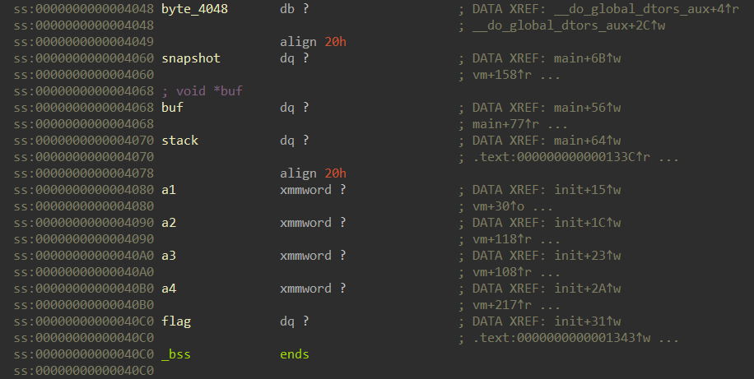Click the _bss segment name
Screen dimensions: 754x379
(176, 354)
